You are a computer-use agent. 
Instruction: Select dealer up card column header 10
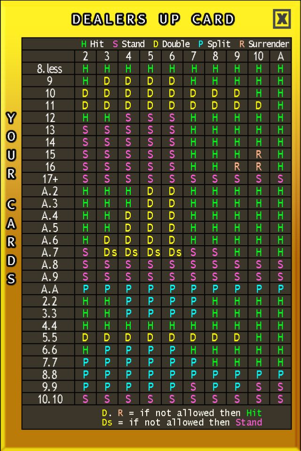coord(259,56)
